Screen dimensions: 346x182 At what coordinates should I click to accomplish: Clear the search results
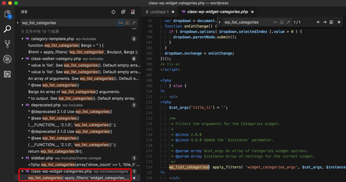point(133,12)
